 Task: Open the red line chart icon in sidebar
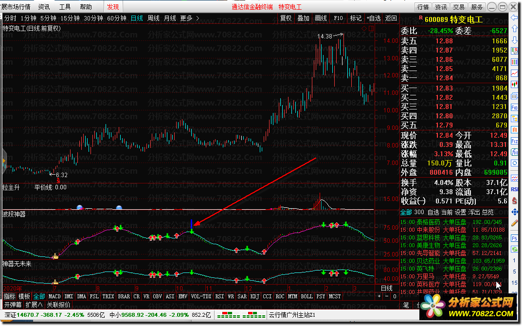coord(514,73)
